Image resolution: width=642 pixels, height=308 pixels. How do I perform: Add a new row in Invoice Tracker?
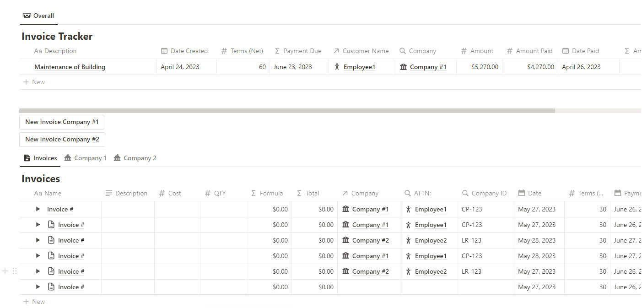34,82
